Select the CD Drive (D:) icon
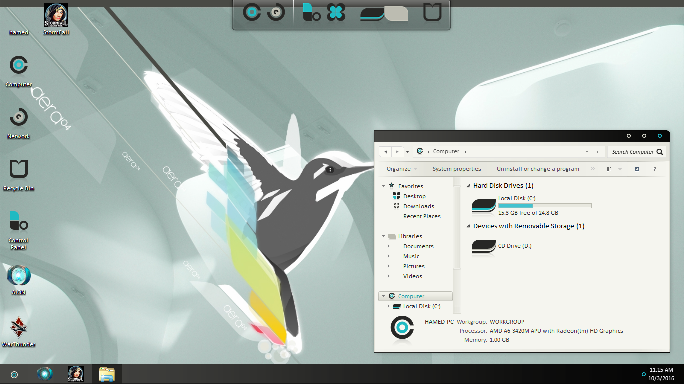 (x=484, y=246)
